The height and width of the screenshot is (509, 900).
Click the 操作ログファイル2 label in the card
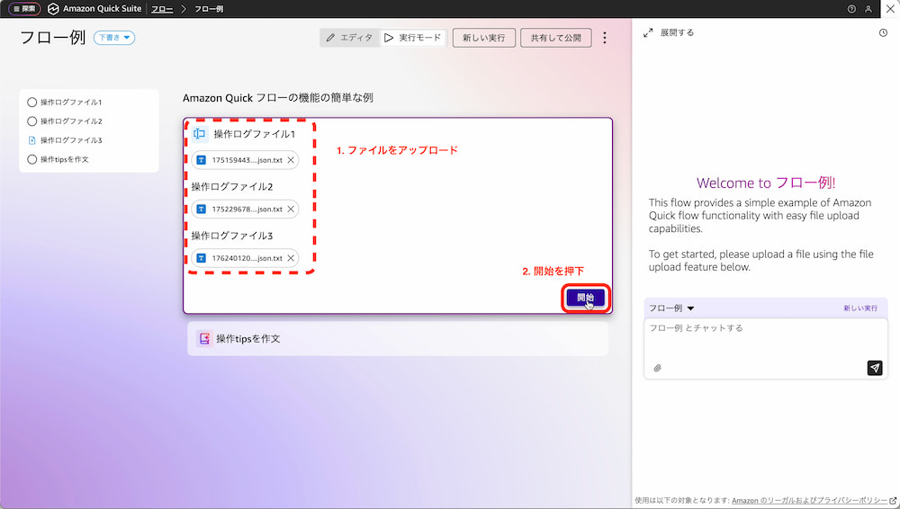[x=232, y=186]
